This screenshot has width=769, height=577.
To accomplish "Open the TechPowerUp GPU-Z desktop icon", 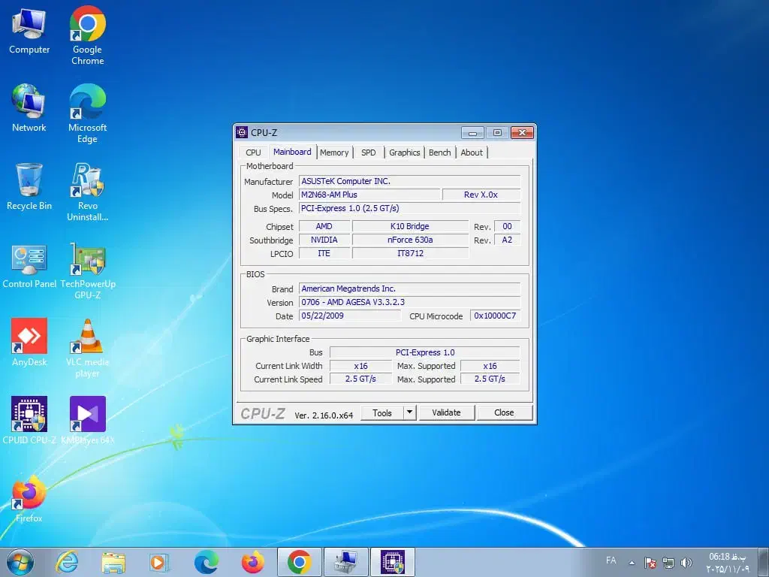I will (88, 260).
